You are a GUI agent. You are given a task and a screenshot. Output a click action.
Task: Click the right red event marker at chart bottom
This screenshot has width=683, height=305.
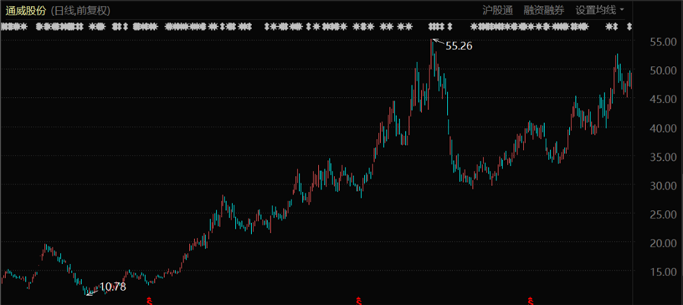coord(530,300)
